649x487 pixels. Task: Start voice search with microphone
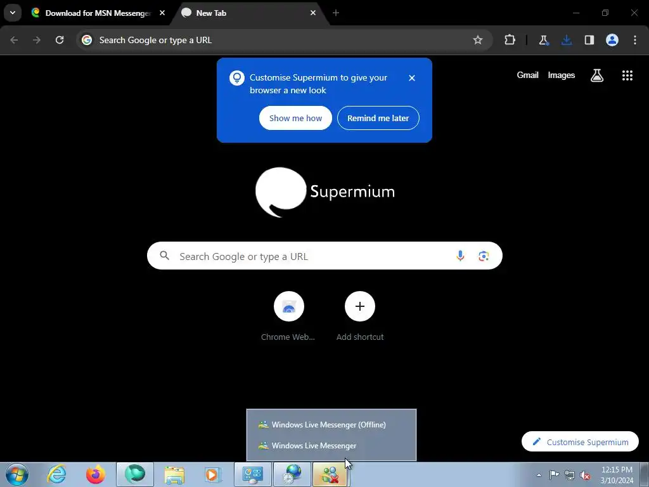460,256
